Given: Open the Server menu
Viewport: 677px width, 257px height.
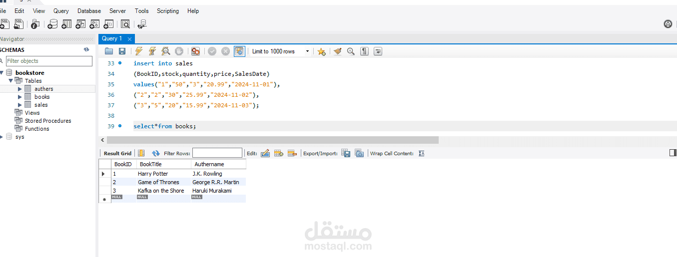Looking at the screenshot, I should 118,11.
